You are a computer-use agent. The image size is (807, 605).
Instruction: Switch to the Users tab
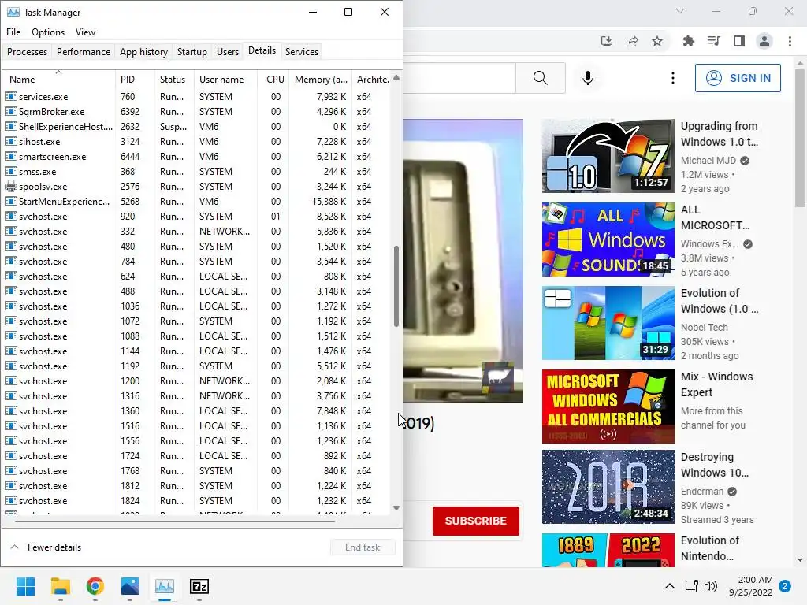[228, 51]
